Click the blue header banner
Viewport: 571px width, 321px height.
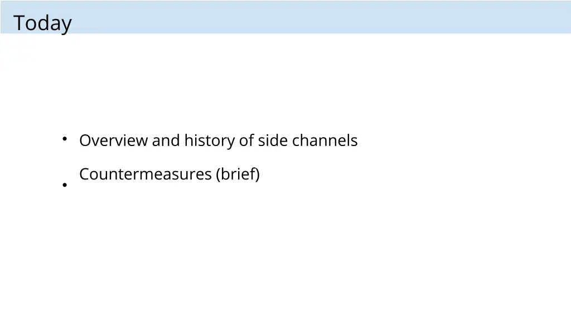tap(285, 17)
